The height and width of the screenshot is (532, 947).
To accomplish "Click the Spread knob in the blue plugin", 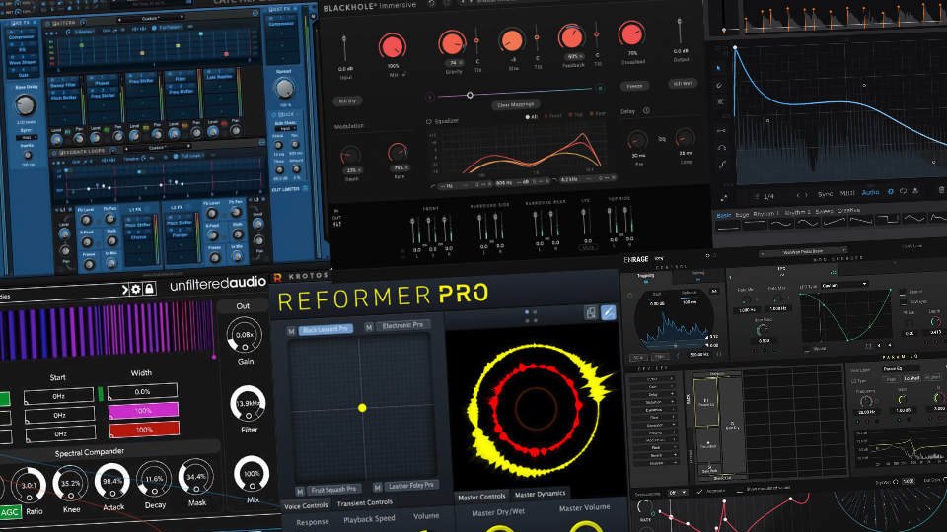I will pos(284,88).
